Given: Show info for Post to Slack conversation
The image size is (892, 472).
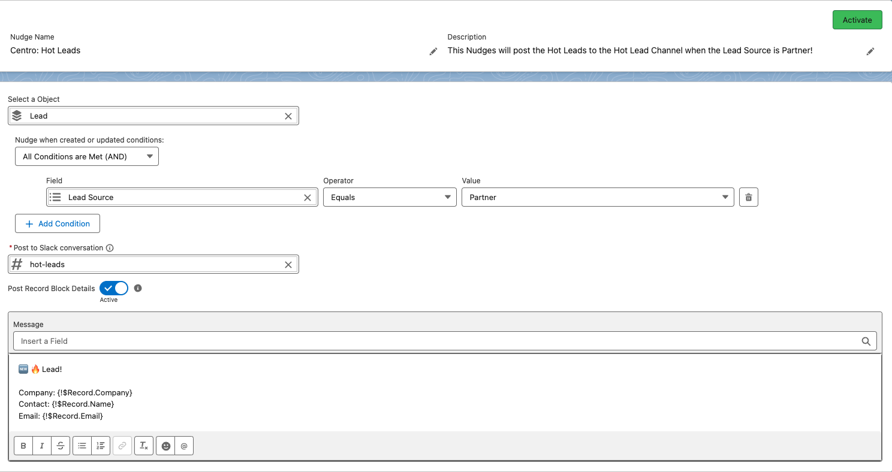Looking at the screenshot, I should click(110, 248).
